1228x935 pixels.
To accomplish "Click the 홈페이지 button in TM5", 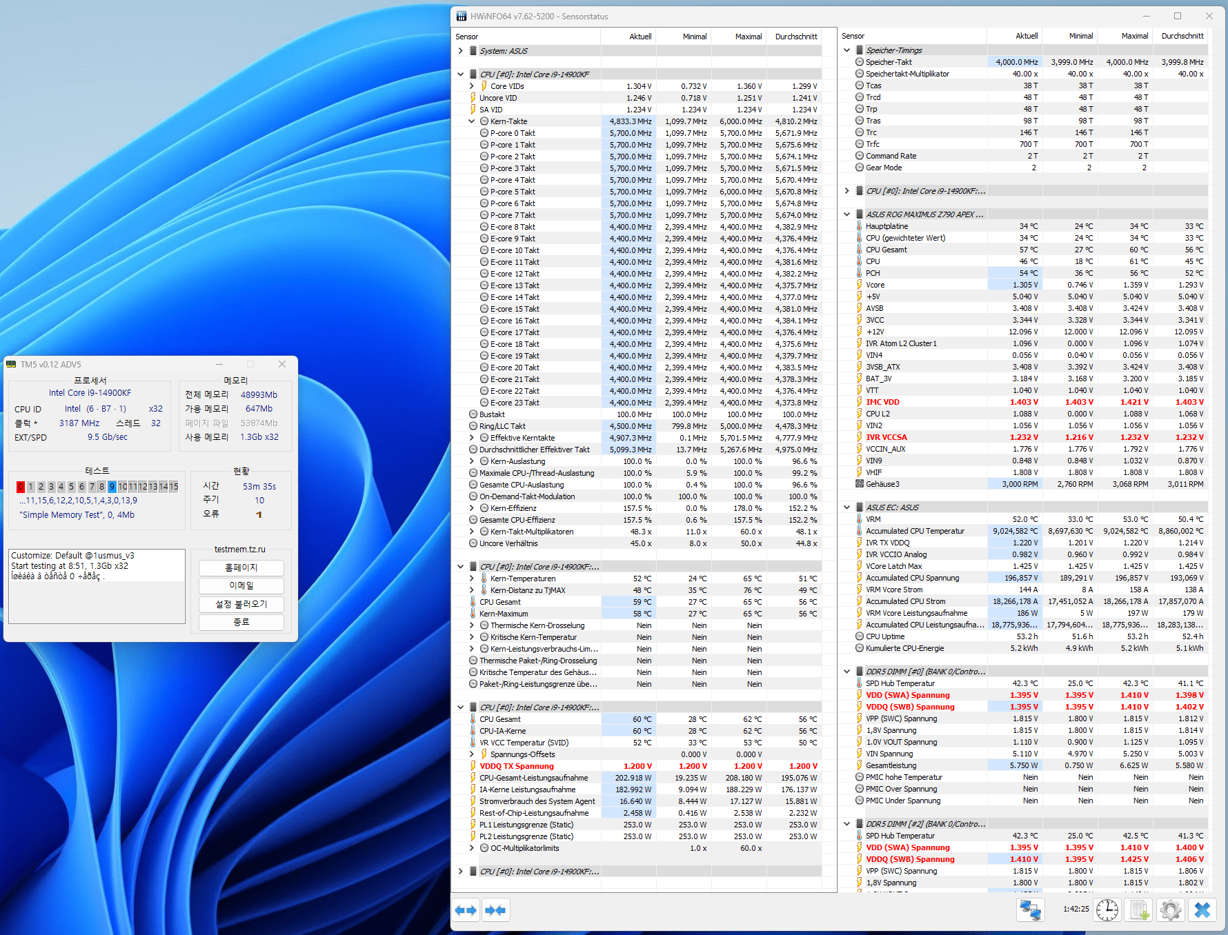I will pyautogui.click(x=241, y=567).
